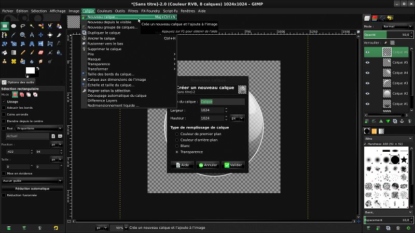Select the Flip tool
415x233 pixels.
[41, 44]
